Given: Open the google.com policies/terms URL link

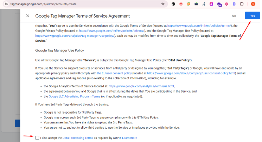Looking at the screenshot, I should click(199, 26).
